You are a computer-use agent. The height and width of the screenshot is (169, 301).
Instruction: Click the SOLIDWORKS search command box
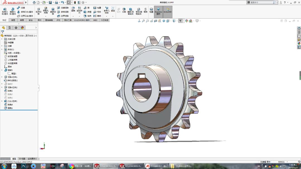[x=262, y=2]
